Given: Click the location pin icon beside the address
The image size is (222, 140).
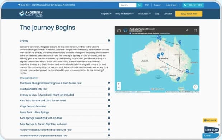Looking at the screenshot, I should click(19, 5).
